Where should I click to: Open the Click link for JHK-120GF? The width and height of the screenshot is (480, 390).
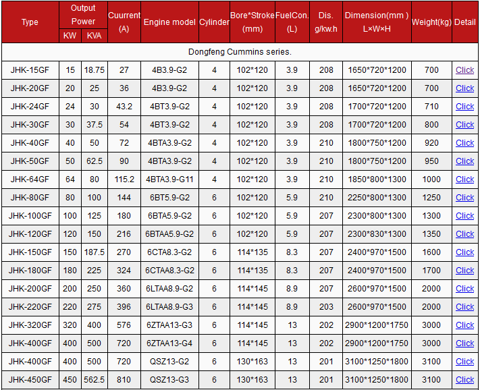point(464,234)
